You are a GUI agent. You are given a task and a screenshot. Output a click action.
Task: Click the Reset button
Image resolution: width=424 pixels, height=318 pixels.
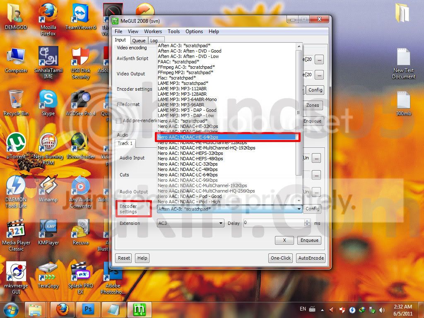pos(124,258)
